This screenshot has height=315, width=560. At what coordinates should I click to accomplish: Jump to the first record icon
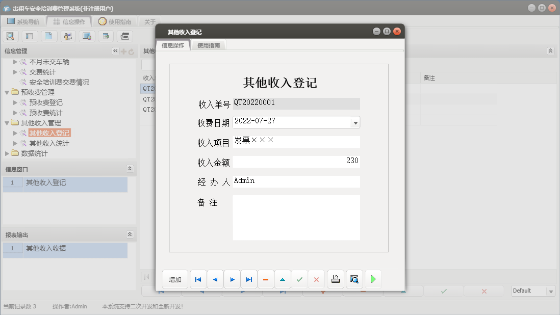click(x=198, y=279)
